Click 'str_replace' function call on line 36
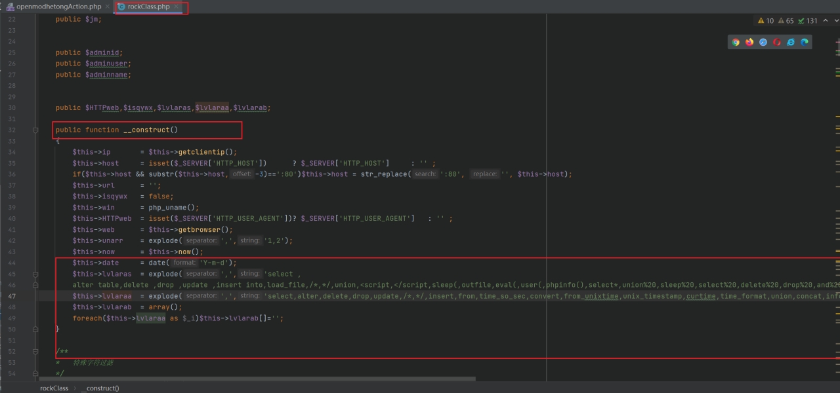The width and height of the screenshot is (840, 393). click(x=384, y=174)
